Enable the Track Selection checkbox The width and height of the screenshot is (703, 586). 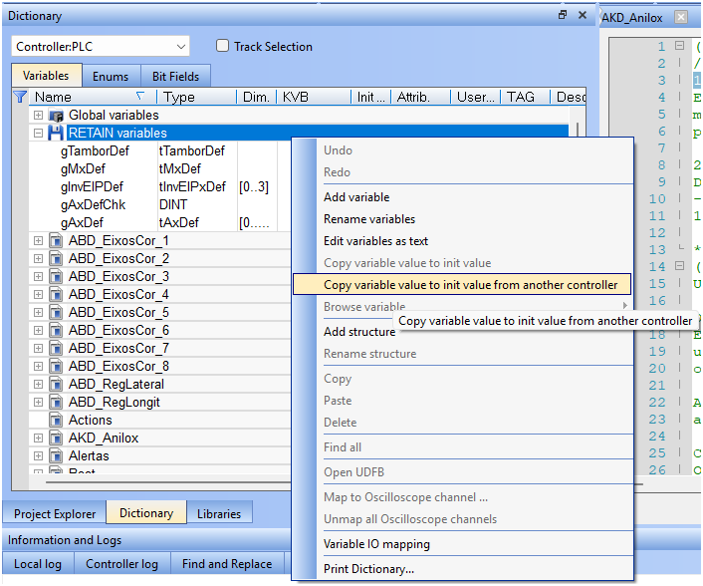222,46
